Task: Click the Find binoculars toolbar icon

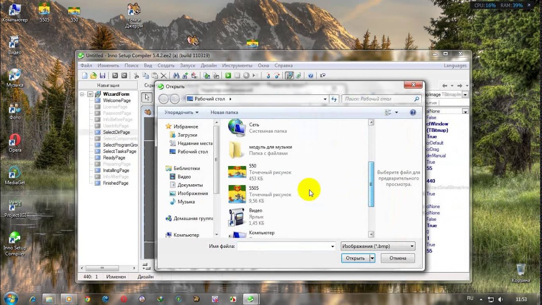Action: tap(176, 75)
